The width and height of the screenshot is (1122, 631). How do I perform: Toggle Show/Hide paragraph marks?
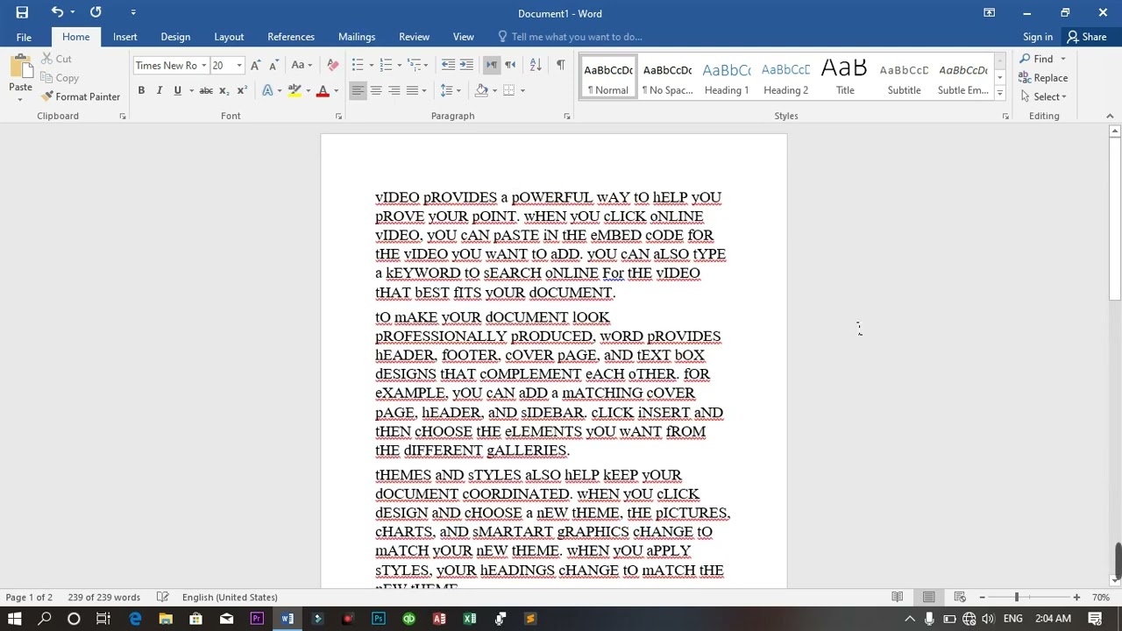(x=560, y=65)
